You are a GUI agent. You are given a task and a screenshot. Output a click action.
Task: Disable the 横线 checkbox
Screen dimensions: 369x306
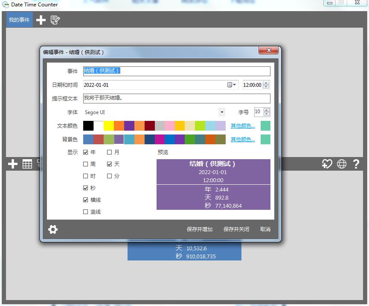coord(86,200)
